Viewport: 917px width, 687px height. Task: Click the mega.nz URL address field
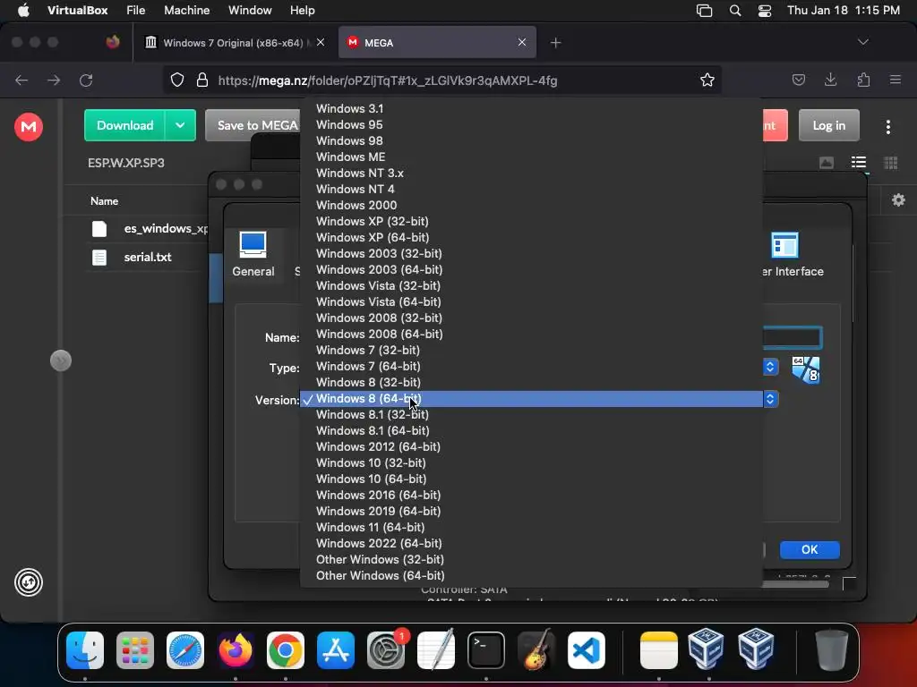pyautogui.click(x=387, y=81)
